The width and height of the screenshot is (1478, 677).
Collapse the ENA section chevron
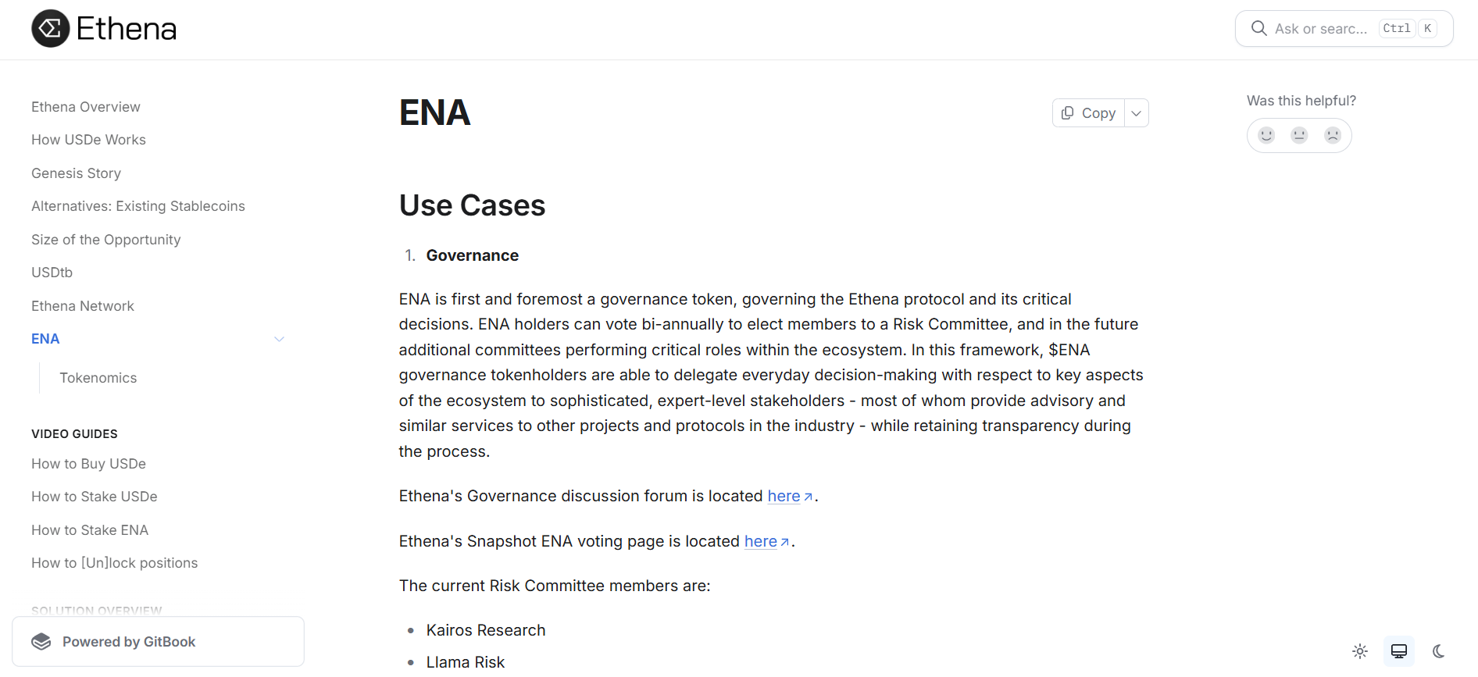[279, 338]
